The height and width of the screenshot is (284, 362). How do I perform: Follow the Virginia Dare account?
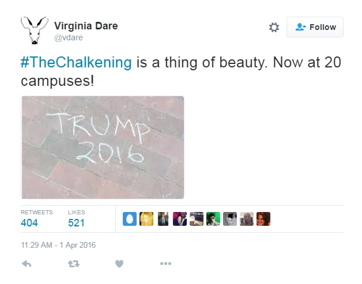tap(315, 27)
